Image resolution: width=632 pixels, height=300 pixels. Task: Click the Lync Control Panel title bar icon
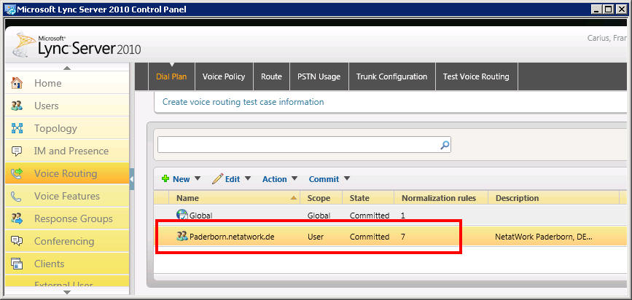click(x=9, y=9)
